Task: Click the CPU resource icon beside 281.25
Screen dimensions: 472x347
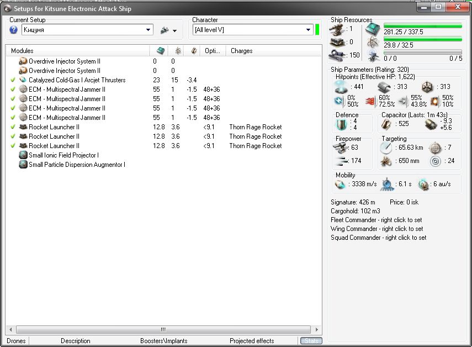Action: [373, 29]
